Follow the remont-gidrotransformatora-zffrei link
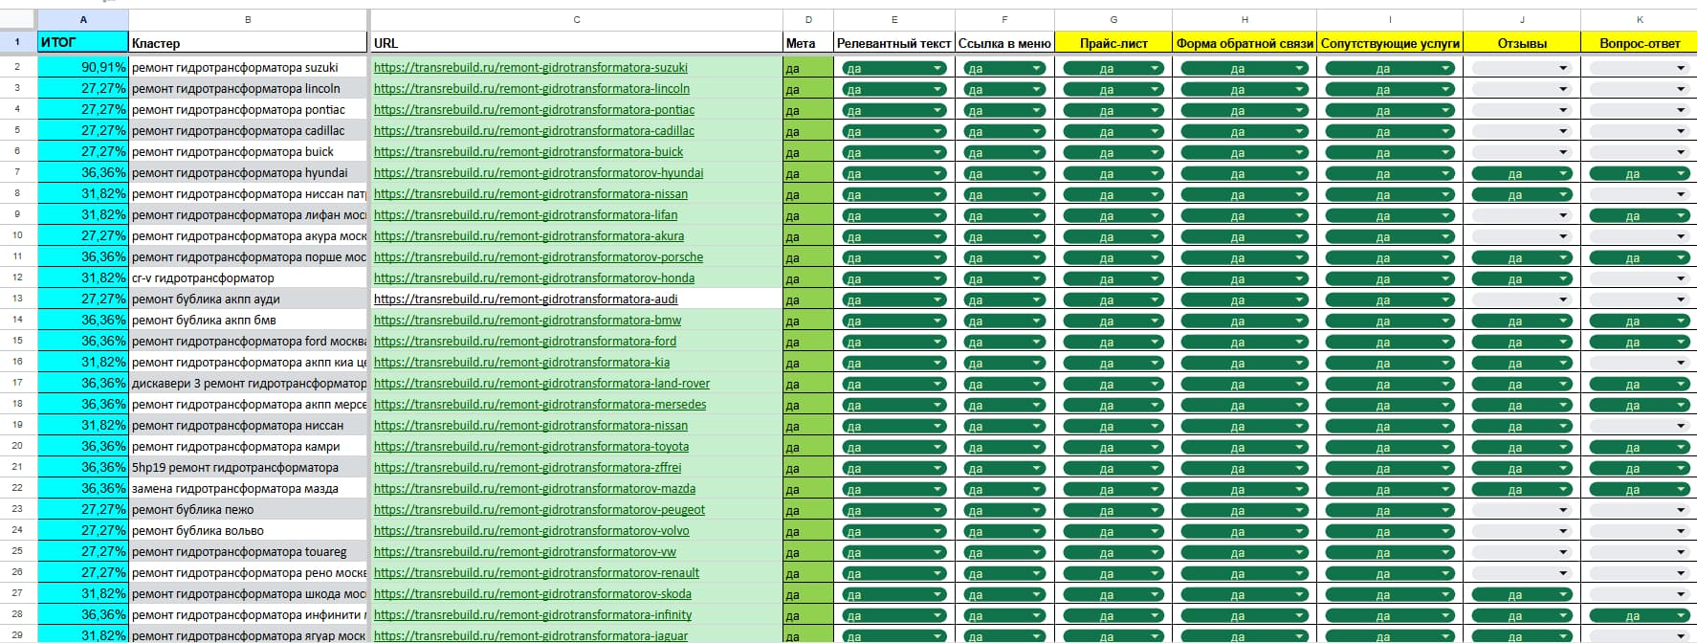 [x=527, y=468]
